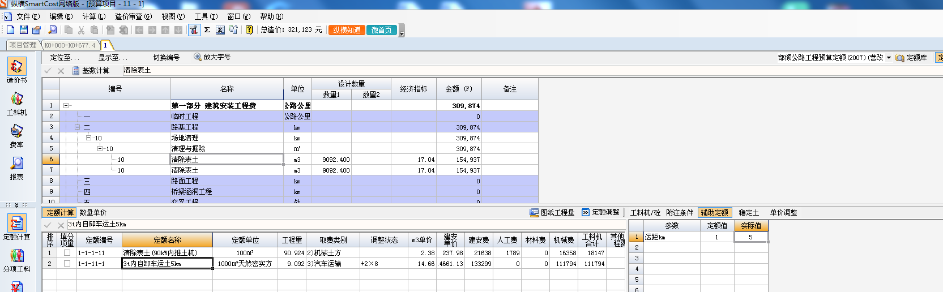This screenshot has height=292, width=943.
Task: Click the 清除表土(90kW内推土机) quota cell
Action: coord(168,253)
